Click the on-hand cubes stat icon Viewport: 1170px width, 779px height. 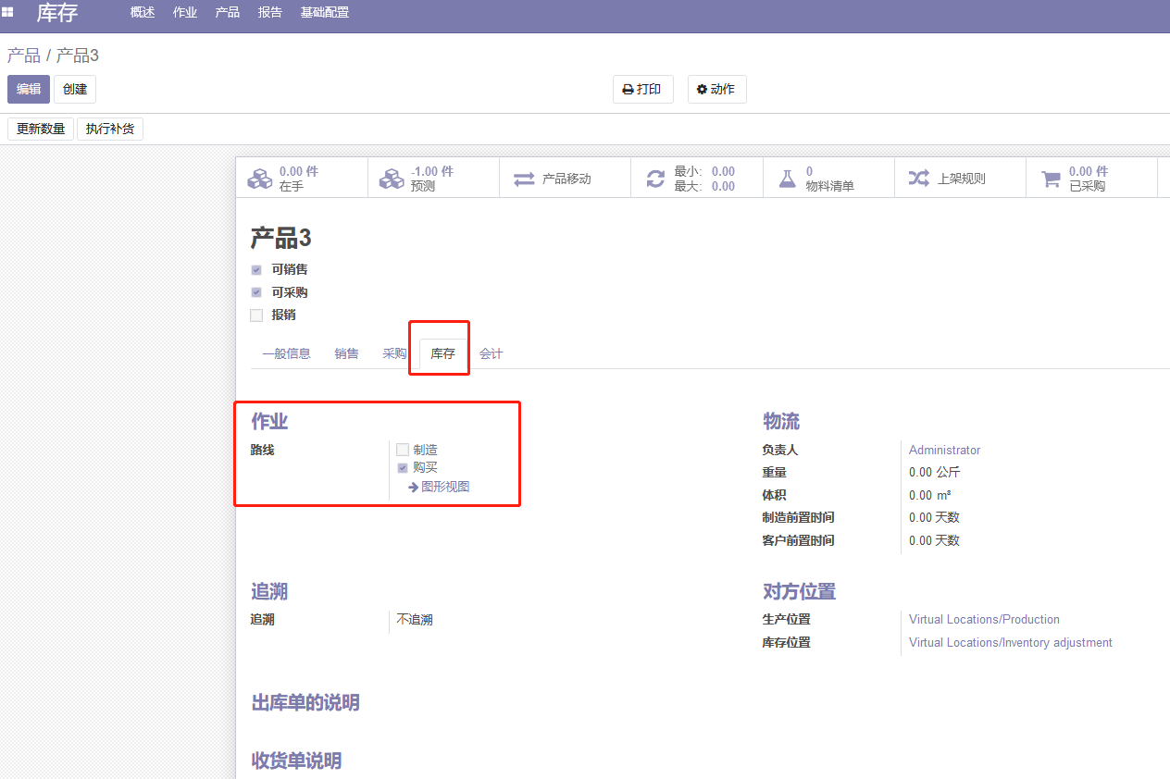pyautogui.click(x=260, y=179)
